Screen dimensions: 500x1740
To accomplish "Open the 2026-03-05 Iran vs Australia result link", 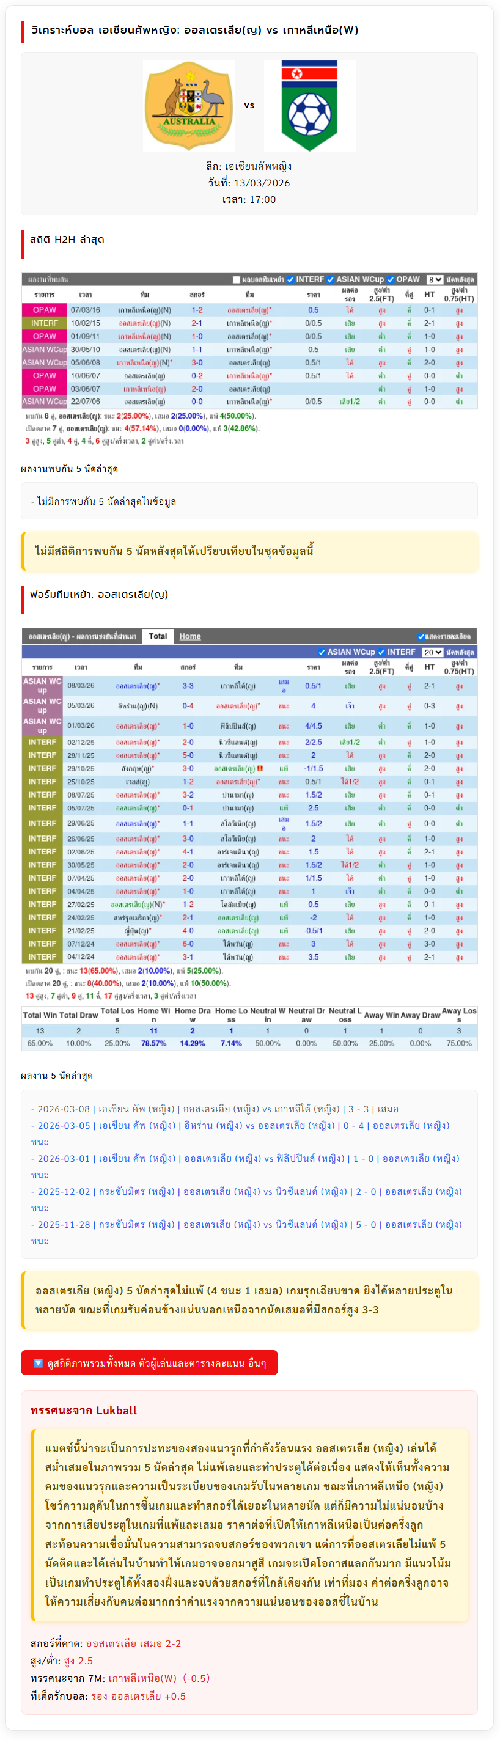I will pyautogui.click(x=240, y=1126).
